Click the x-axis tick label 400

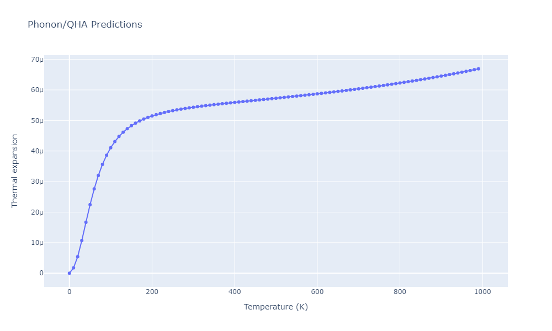pos(235,292)
